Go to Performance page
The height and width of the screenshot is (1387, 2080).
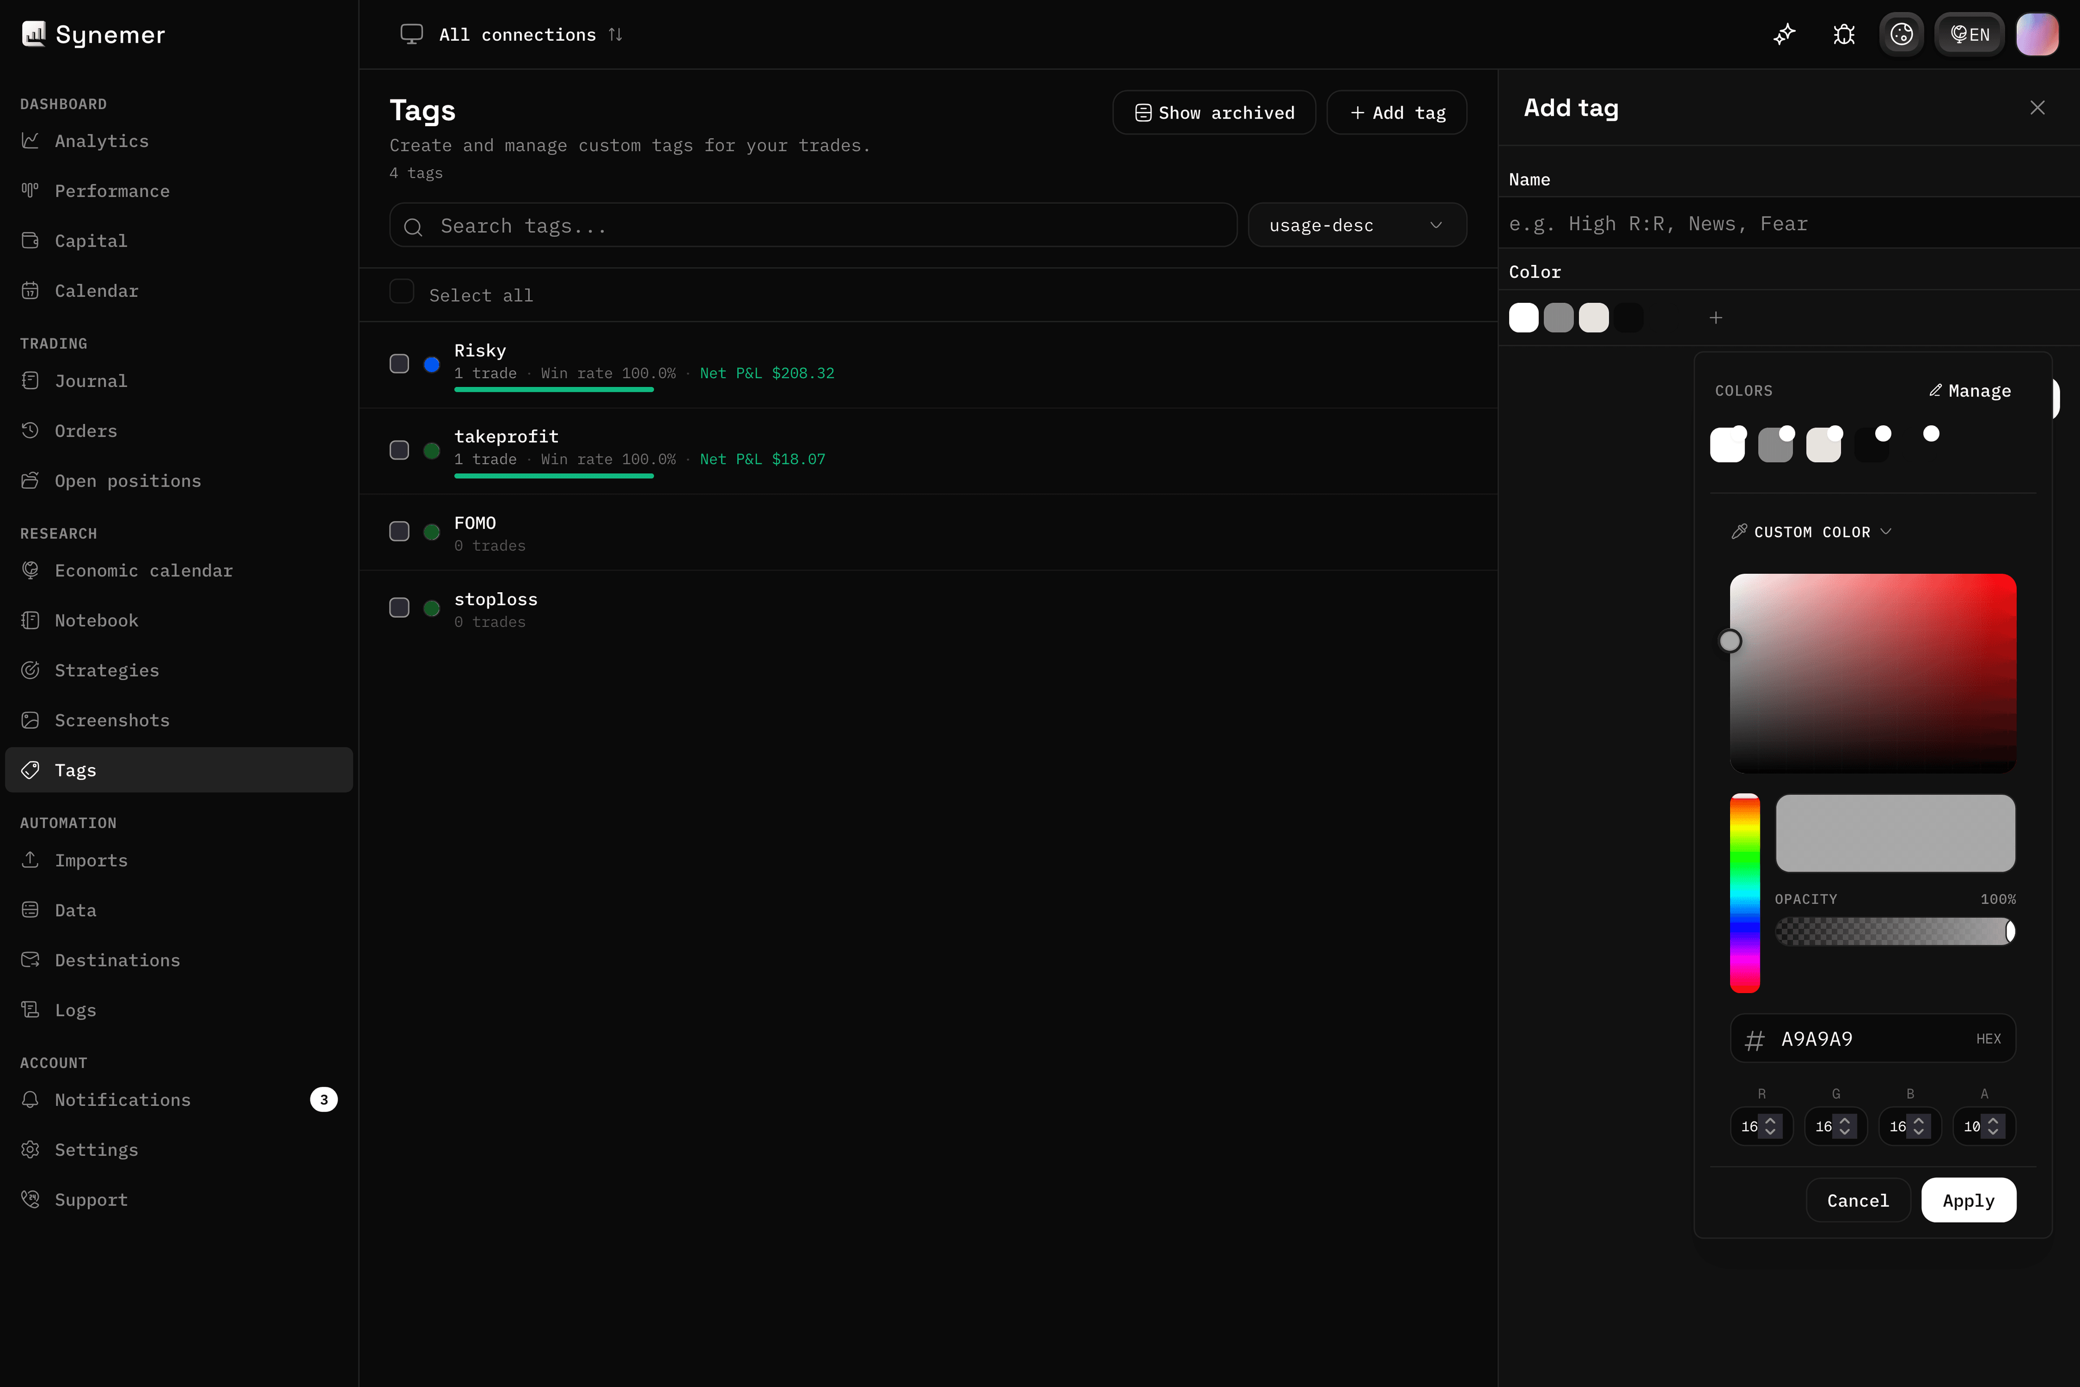179,191
